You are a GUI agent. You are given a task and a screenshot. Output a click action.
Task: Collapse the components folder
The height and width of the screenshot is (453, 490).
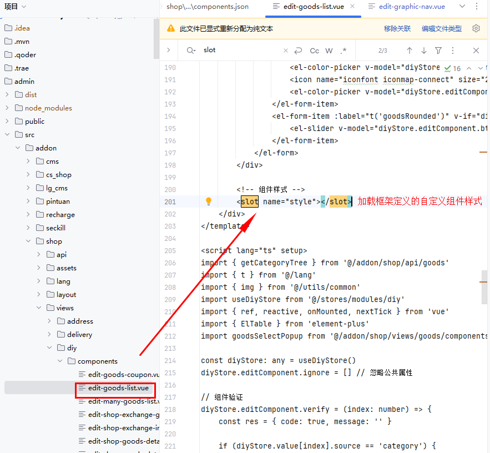pyautogui.click(x=60, y=361)
